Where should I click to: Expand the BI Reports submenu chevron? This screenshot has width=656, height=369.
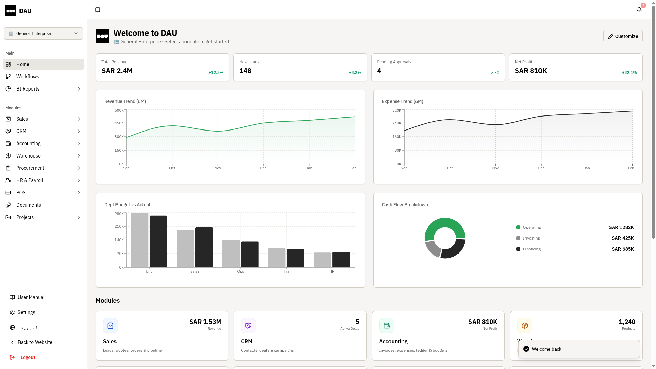tap(79, 89)
